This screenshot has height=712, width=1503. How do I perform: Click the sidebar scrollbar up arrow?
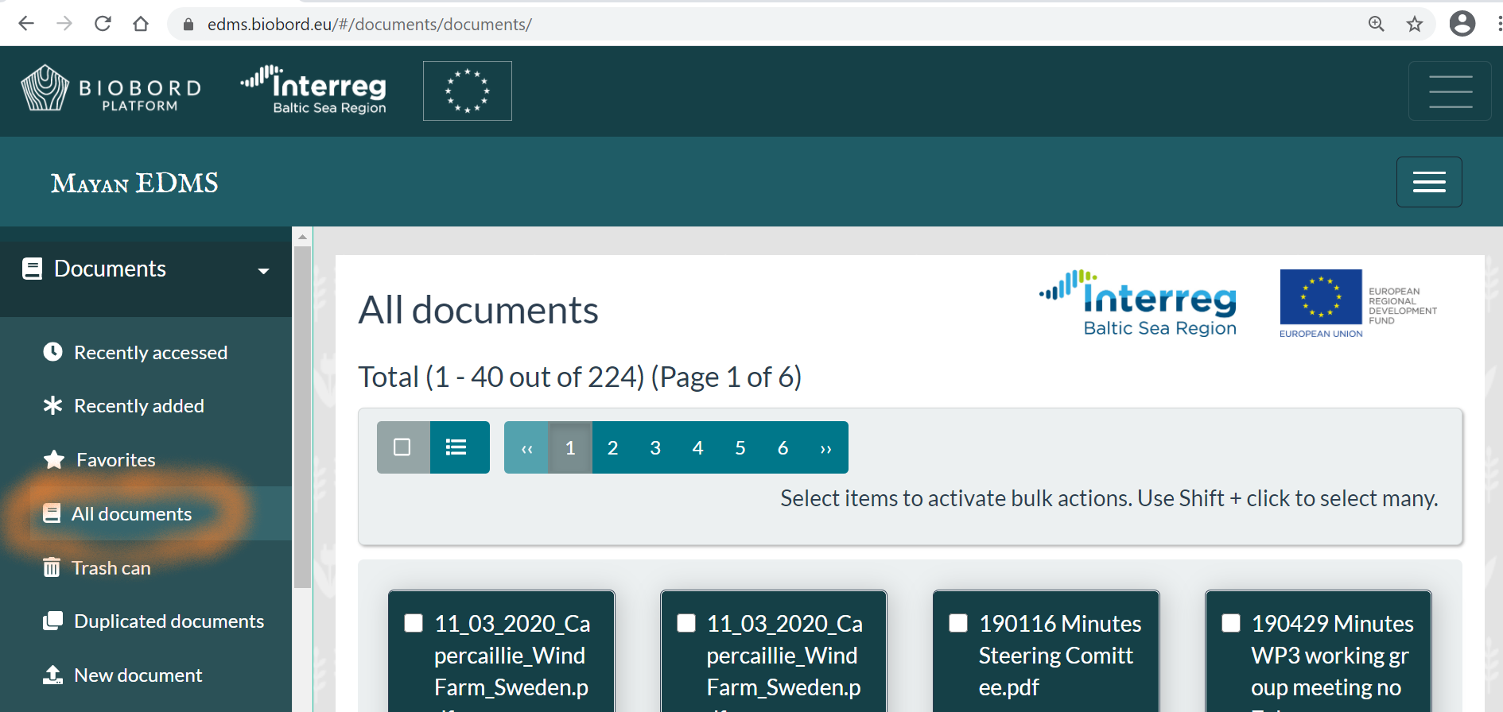pyautogui.click(x=302, y=236)
